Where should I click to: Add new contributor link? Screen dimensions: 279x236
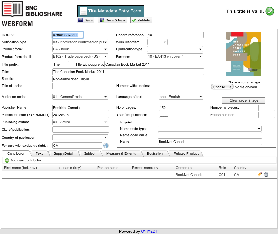pos(26,161)
